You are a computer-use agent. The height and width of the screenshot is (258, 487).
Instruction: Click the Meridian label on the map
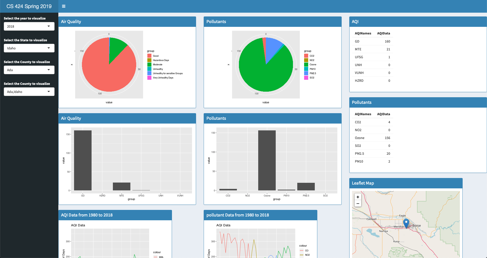(x=399, y=227)
